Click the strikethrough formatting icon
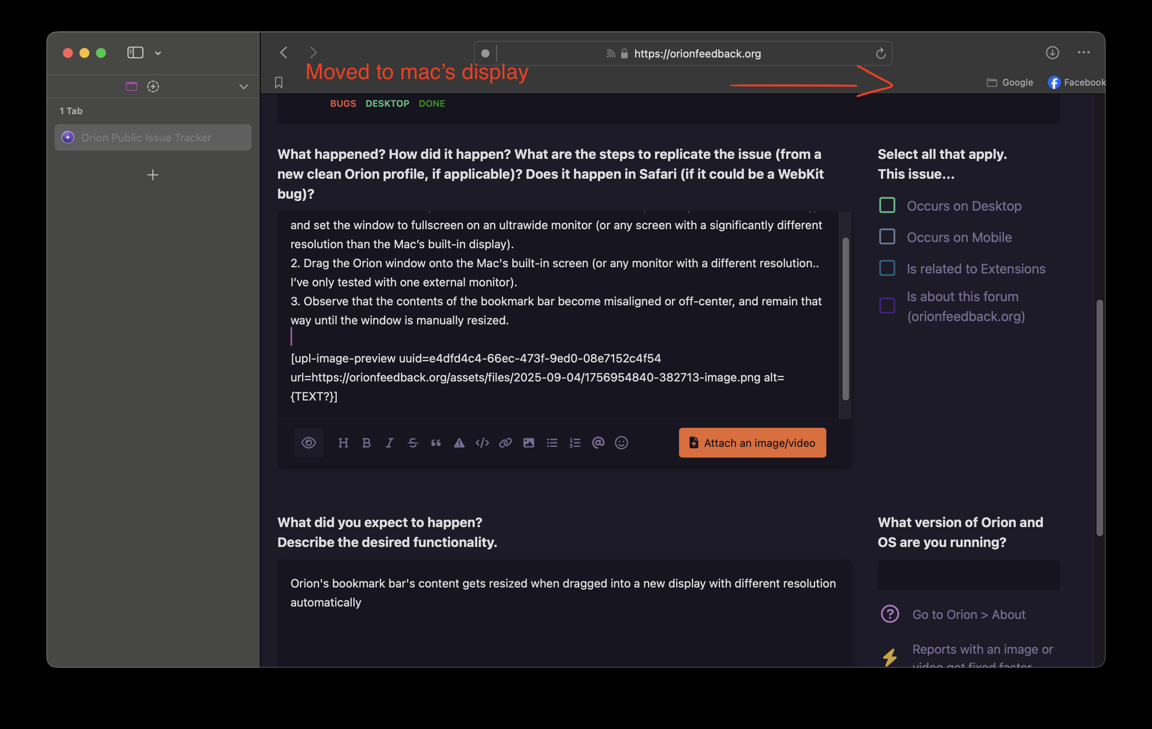 tap(413, 443)
